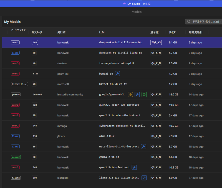Click My Models heading
The width and height of the screenshot is (222, 188).
(x=12, y=22)
